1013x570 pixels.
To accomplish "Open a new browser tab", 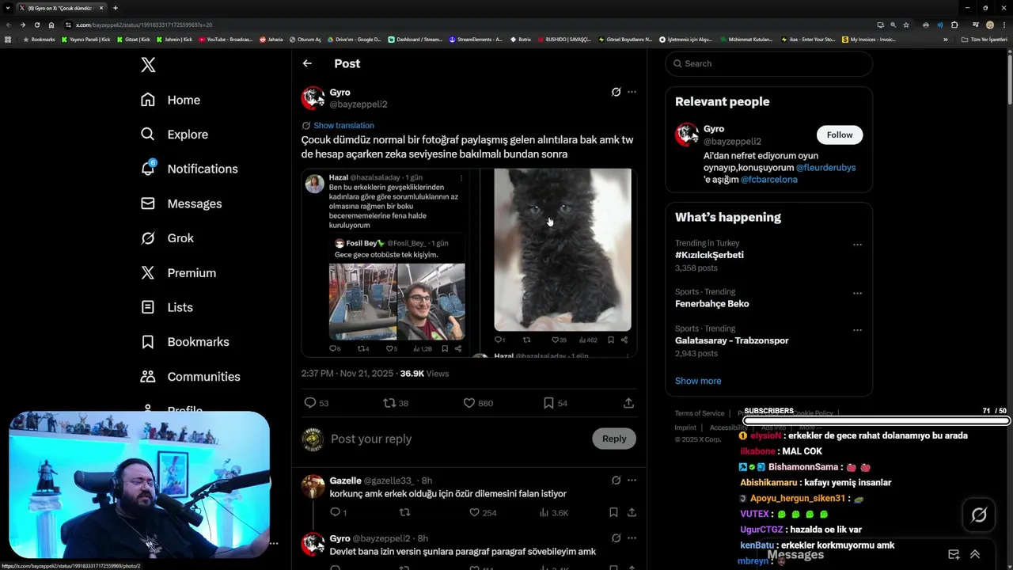I will [x=116, y=8].
